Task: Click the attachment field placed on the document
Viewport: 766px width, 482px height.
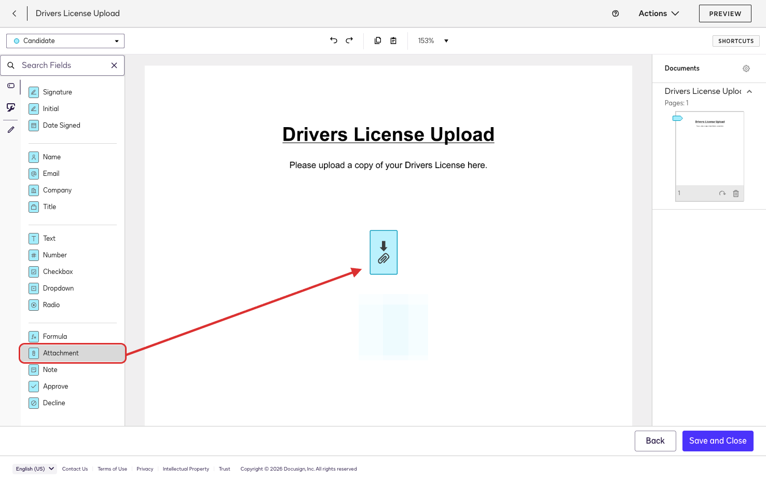Action: pos(384,252)
